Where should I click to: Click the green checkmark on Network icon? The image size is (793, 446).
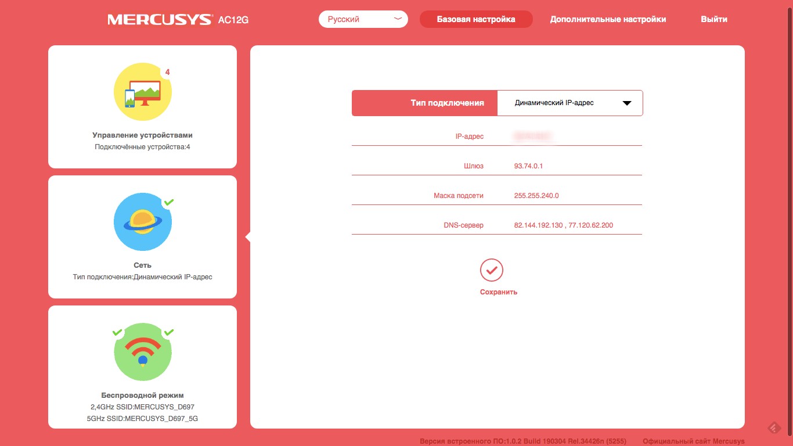coord(168,202)
